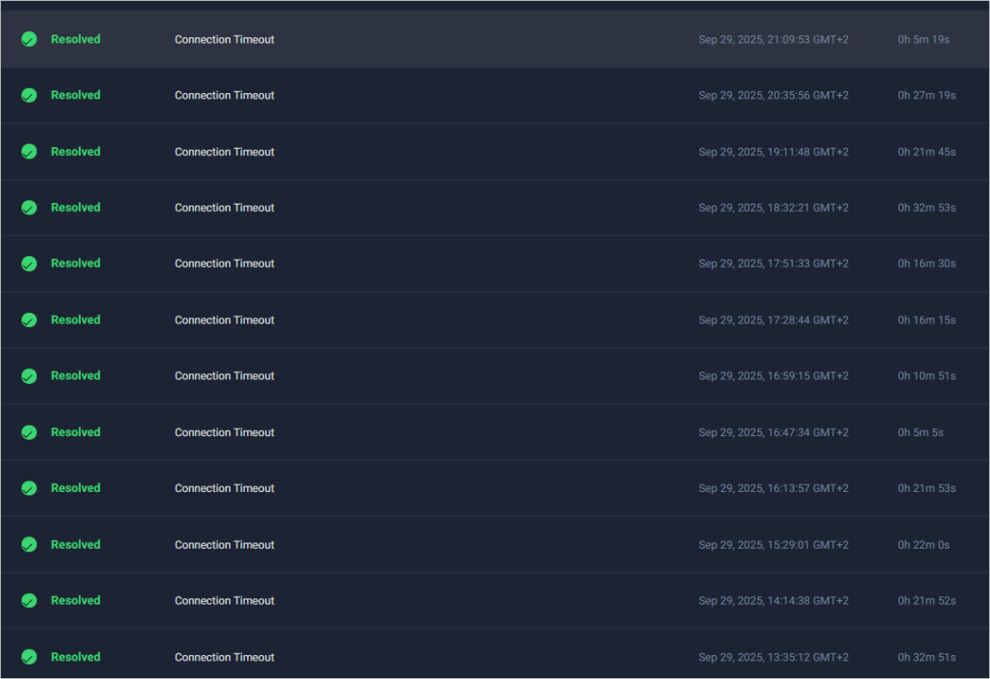This screenshot has width=990, height=679.
Task: Click the green check icon on the 13:35:12 row
Action: pos(29,657)
